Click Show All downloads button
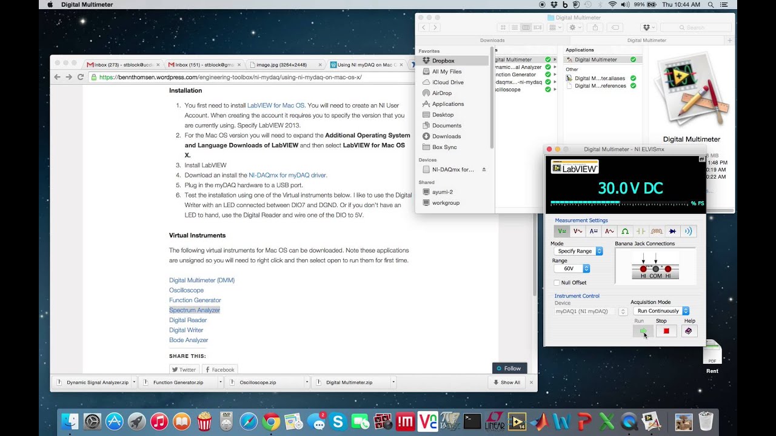Viewport: 776px width, 436px height. 506,383
